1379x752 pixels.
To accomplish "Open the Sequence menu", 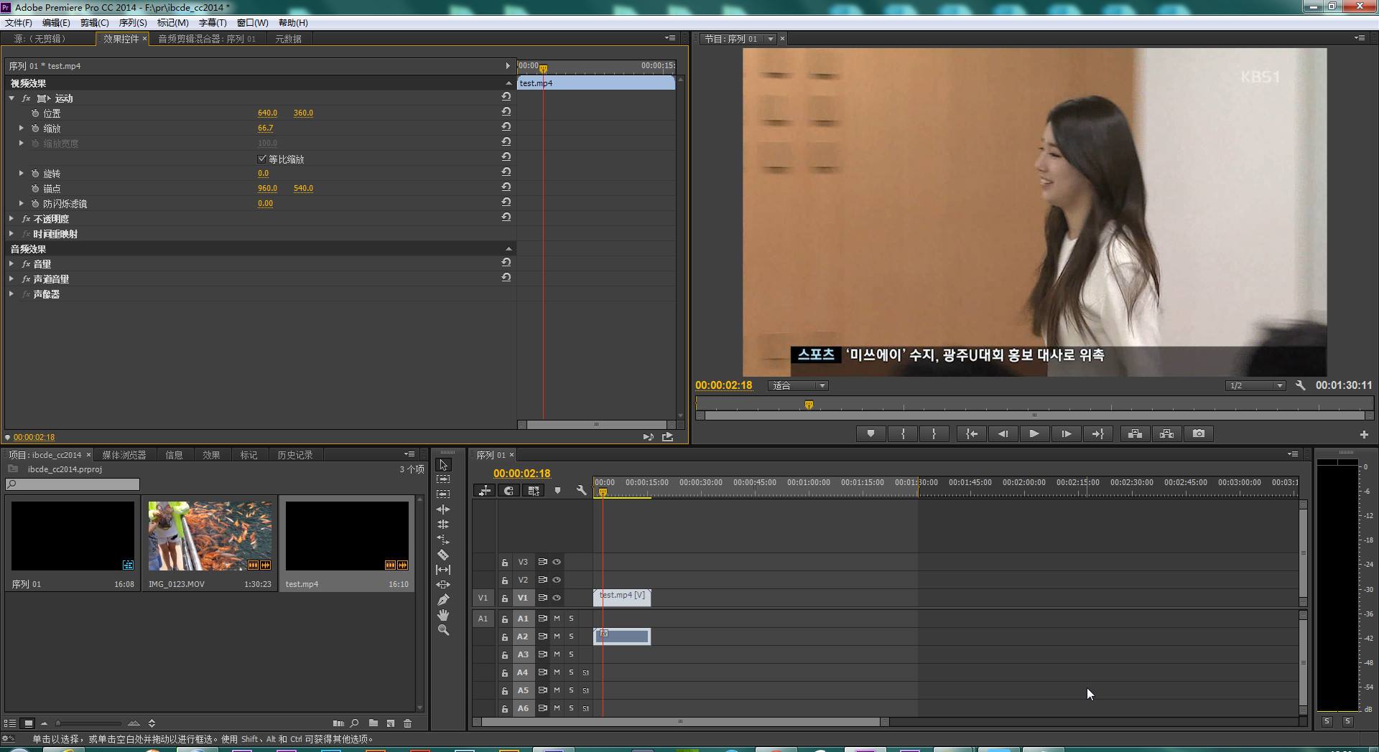I will pyautogui.click(x=132, y=23).
